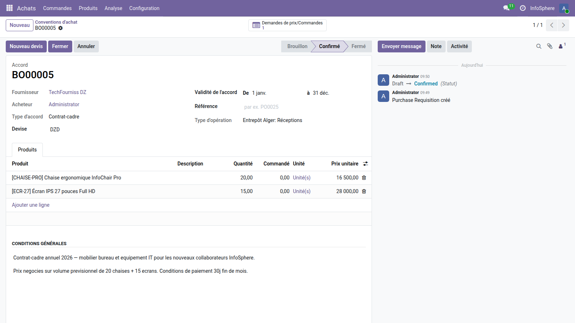
Task: Select the Produits tab
Action: point(27,150)
